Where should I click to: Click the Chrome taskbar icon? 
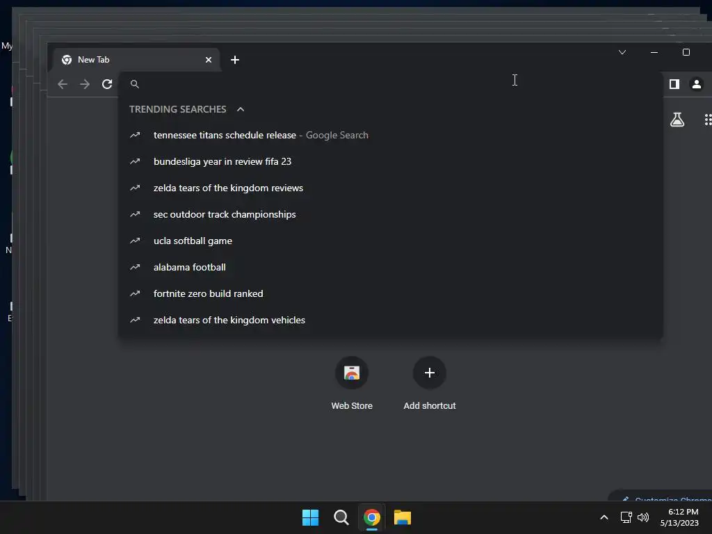(x=372, y=517)
